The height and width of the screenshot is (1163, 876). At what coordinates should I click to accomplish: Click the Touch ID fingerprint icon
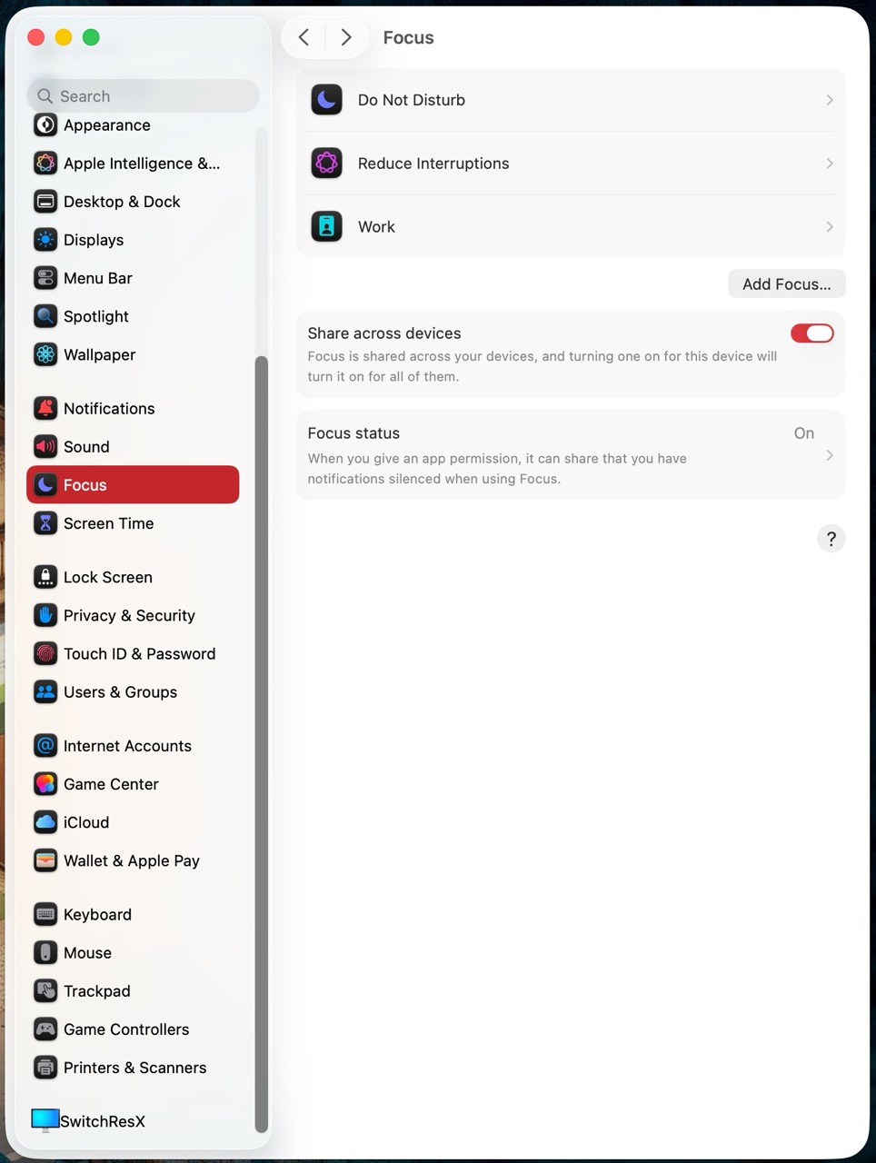45,653
